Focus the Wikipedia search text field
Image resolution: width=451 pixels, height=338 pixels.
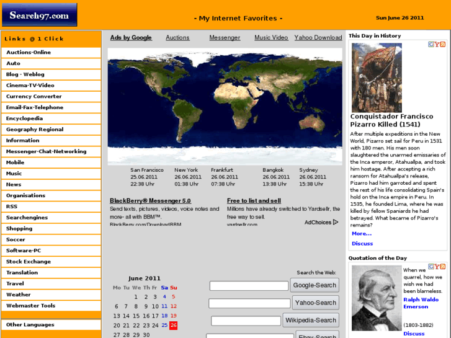tap(246, 321)
